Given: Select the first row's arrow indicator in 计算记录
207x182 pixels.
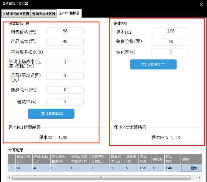Looking at the screenshot, I should [x=12, y=168].
